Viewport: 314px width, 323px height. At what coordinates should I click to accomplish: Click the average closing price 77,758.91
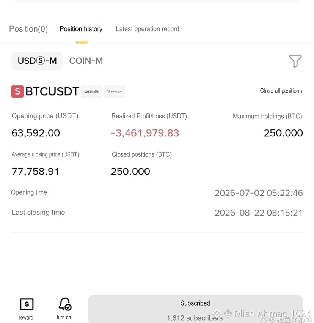tap(35, 172)
